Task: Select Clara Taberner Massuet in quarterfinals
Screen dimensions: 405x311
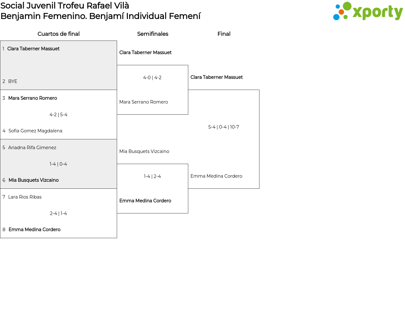Action: pyautogui.click(x=33, y=49)
